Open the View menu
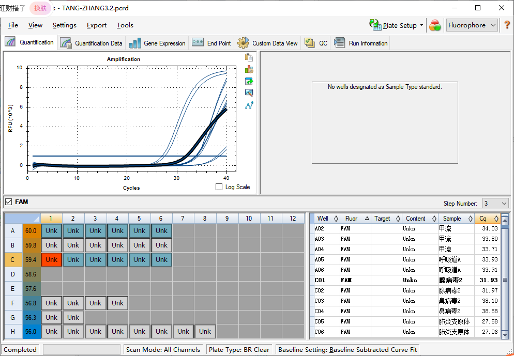The image size is (514, 356). 35,25
